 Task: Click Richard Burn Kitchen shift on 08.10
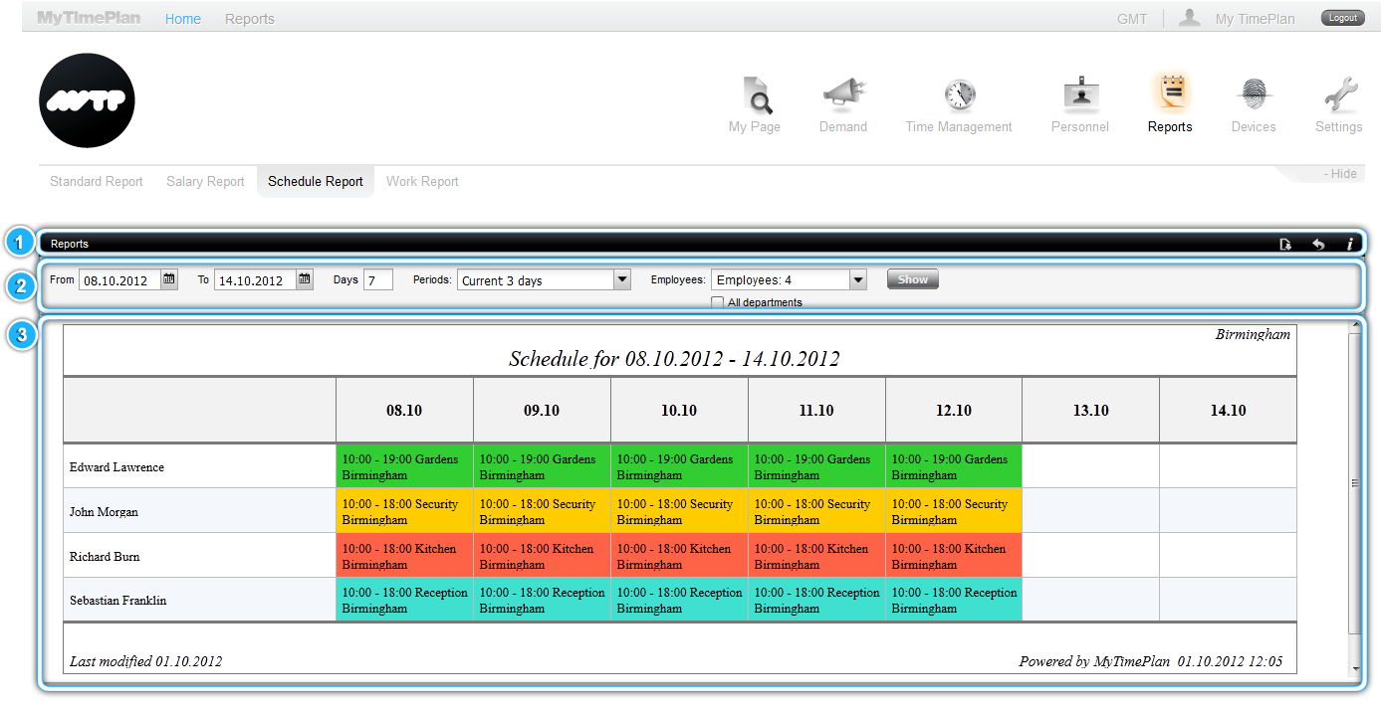click(x=404, y=556)
